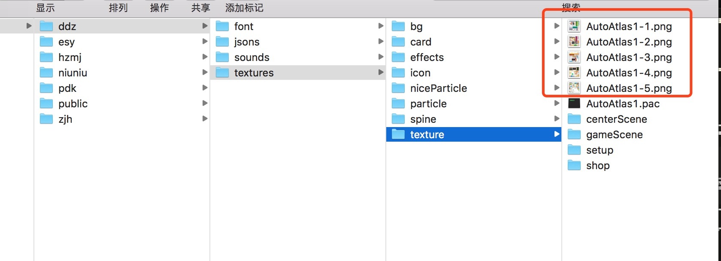This screenshot has height=261, width=721.
Task: Click the 添加标记 toolbar button
Action: tap(244, 8)
